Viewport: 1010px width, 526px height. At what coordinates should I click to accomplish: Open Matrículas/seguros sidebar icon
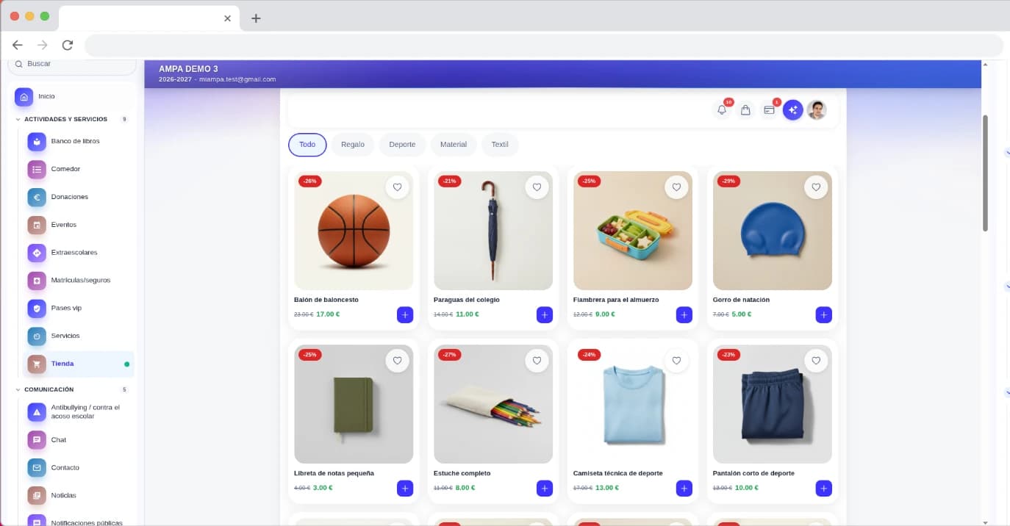pyautogui.click(x=37, y=281)
